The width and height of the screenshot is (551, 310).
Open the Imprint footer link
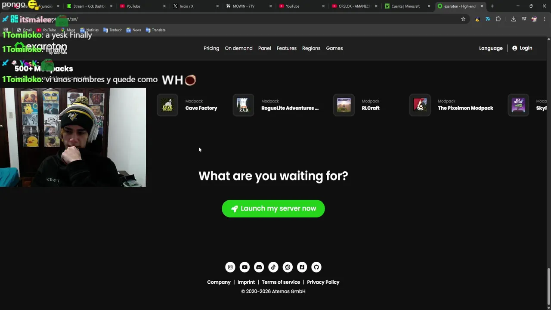[x=246, y=282]
